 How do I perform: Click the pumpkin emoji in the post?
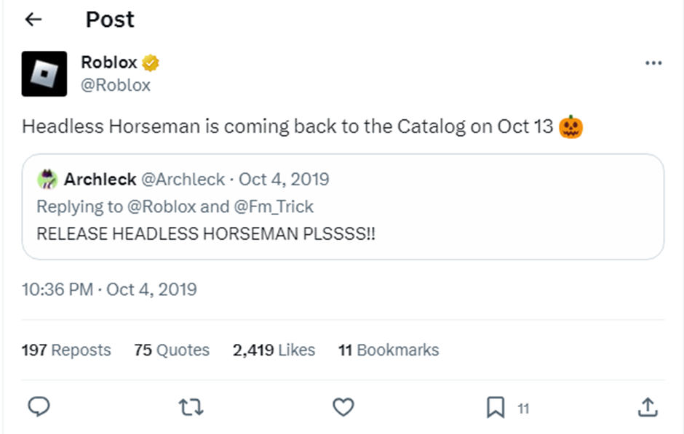click(571, 127)
